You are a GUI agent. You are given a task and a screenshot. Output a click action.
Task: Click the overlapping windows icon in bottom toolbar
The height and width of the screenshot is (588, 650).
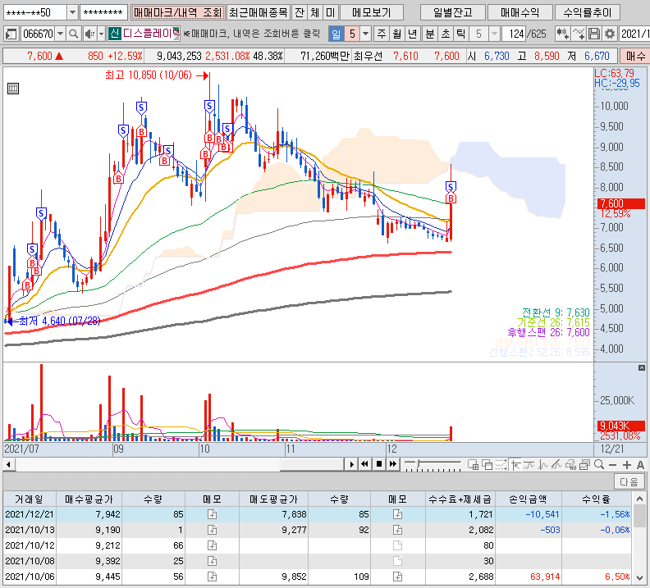coord(487,465)
